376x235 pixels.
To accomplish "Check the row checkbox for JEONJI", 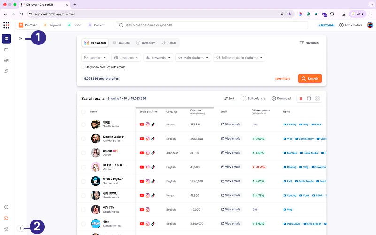I will pos(84,195).
